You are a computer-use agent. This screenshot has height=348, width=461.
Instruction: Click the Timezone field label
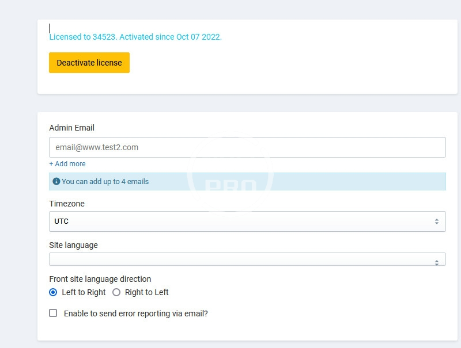tap(67, 204)
